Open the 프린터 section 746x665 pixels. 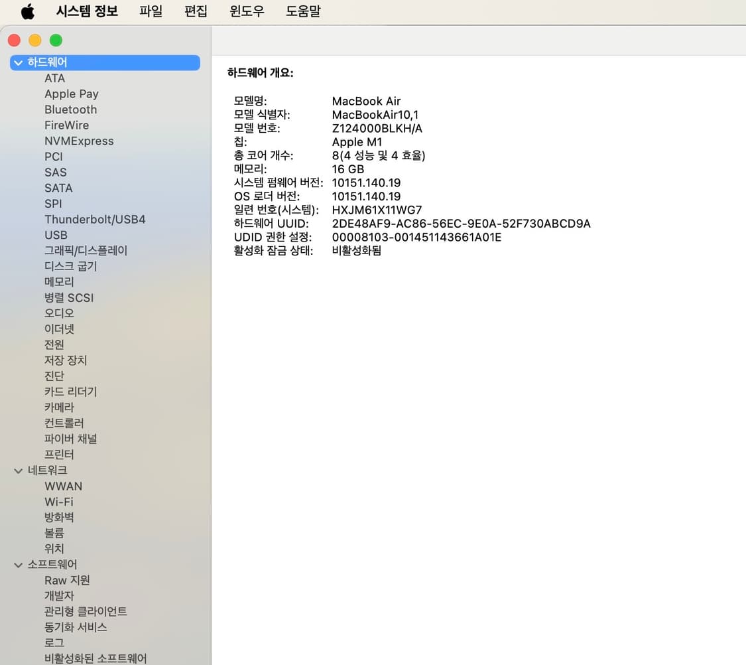pyautogui.click(x=59, y=454)
